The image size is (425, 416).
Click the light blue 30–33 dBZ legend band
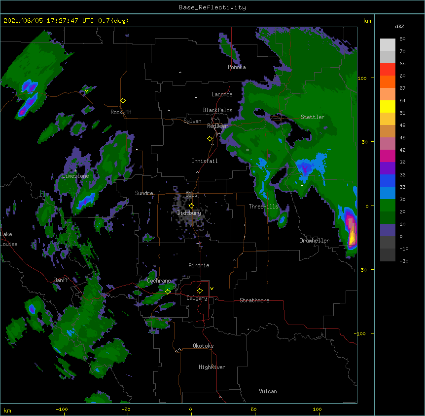[388, 193]
